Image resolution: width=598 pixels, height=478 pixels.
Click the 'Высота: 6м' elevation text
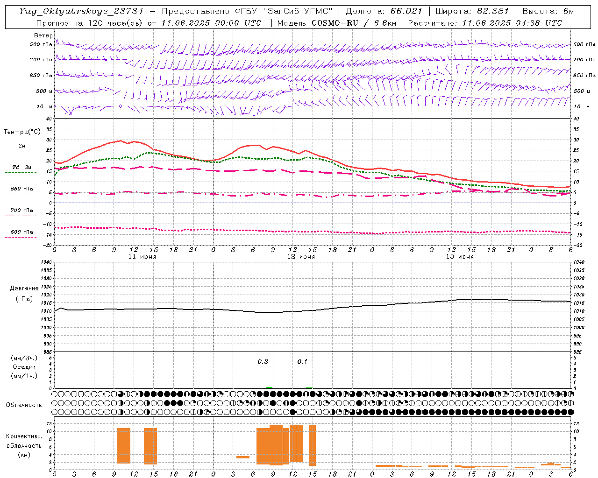548,11
